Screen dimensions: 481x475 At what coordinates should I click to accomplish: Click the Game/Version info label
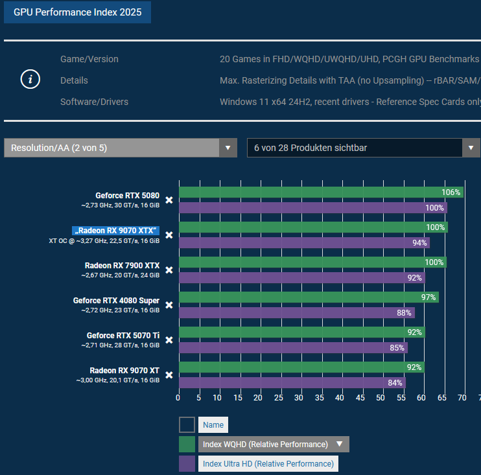(x=89, y=59)
